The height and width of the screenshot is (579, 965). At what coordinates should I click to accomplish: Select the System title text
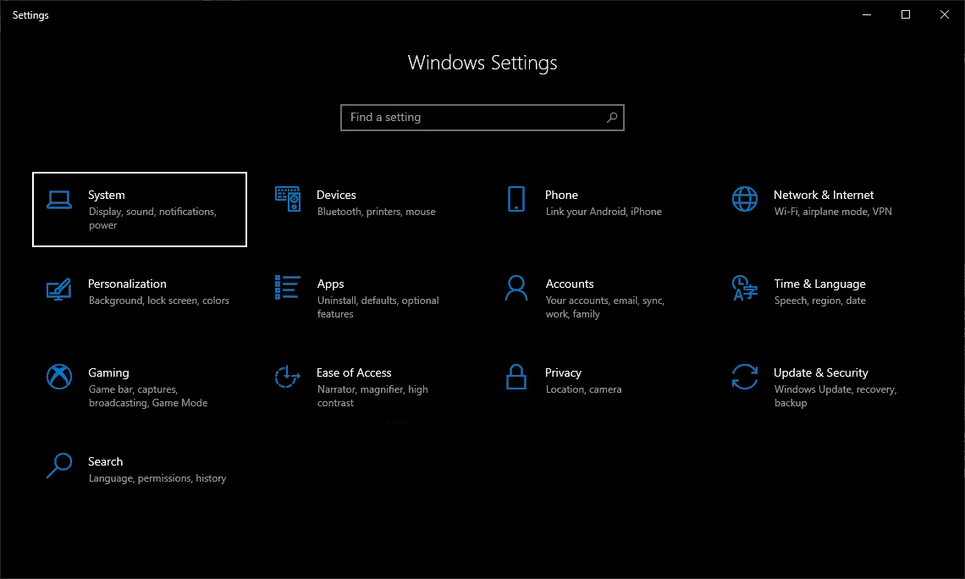click(107, 195)
